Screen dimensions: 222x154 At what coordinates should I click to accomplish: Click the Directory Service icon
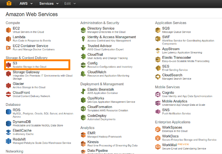pyautogui.click(x=83, y=30)
